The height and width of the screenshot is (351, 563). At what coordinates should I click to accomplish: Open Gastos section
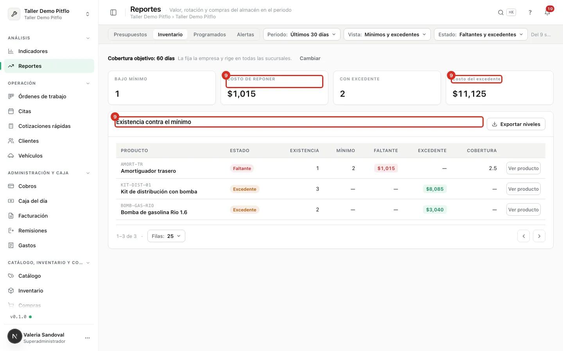pos(49,245)
